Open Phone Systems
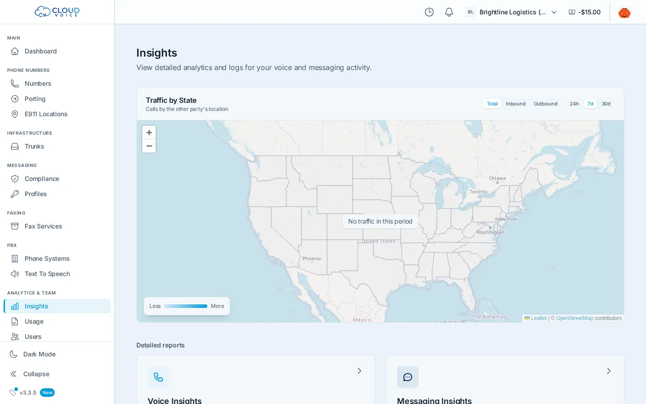Image resolution: width=646 pixels, height=404 pixels. pos(57,259)
